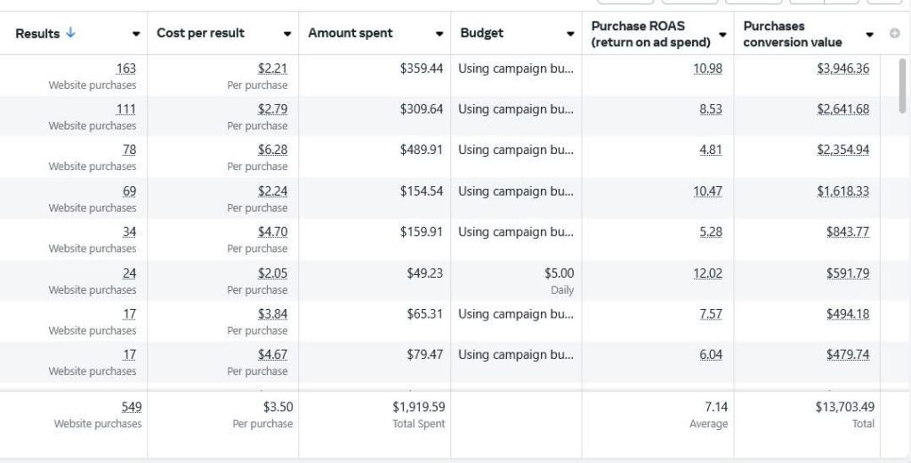This screenshot has width=911, height=463.
Task: Click the Results sort arrow icon
Action: click(71, 33)
